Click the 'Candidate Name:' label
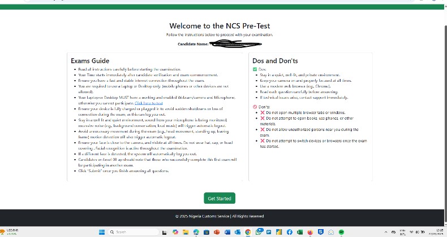The image size is (447, 237). coord(193,44)
